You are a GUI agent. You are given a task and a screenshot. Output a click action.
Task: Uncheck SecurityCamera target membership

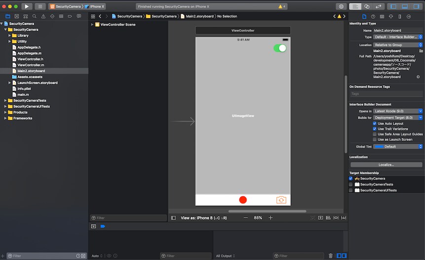click(x=351, y=178)
